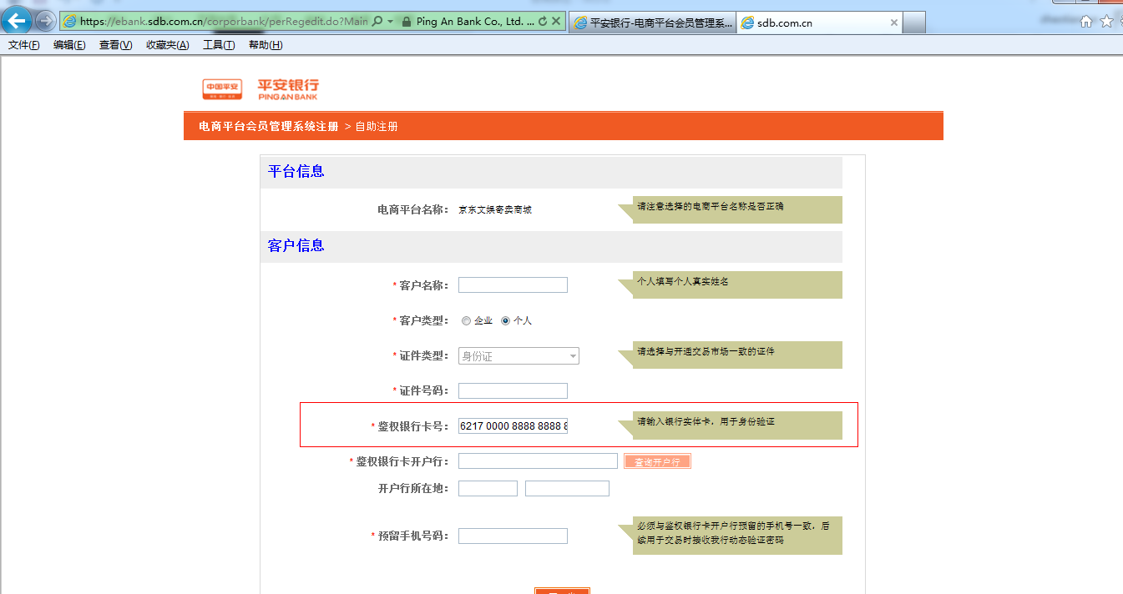Click the Stop loading X icon
This screenshot has width=1123, height=594.
click(x=557, y=22)
